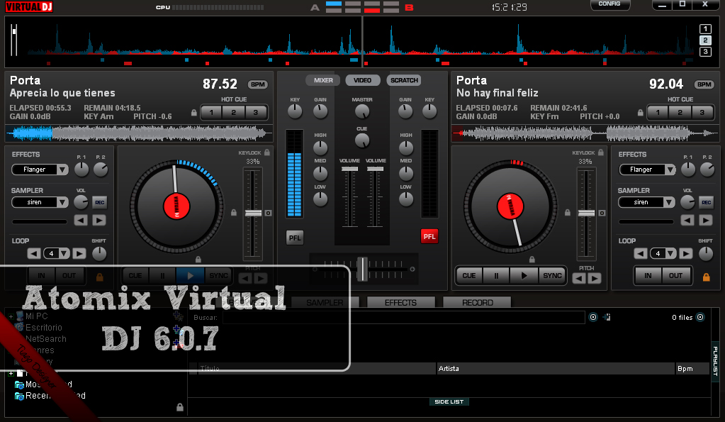725x422 pixels.
Task: Click SYNC on deck B
Action: (x=552, y=276)
